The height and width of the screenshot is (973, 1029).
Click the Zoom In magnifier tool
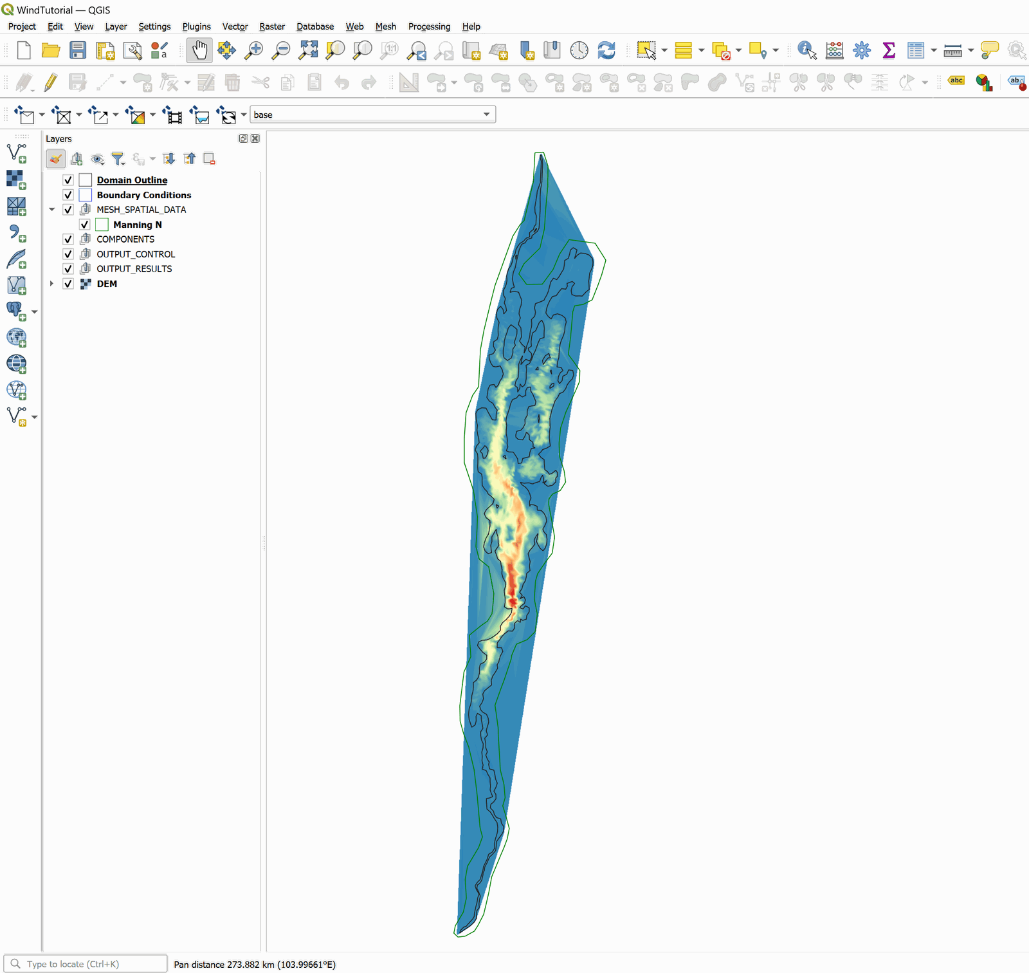[254, 50]
